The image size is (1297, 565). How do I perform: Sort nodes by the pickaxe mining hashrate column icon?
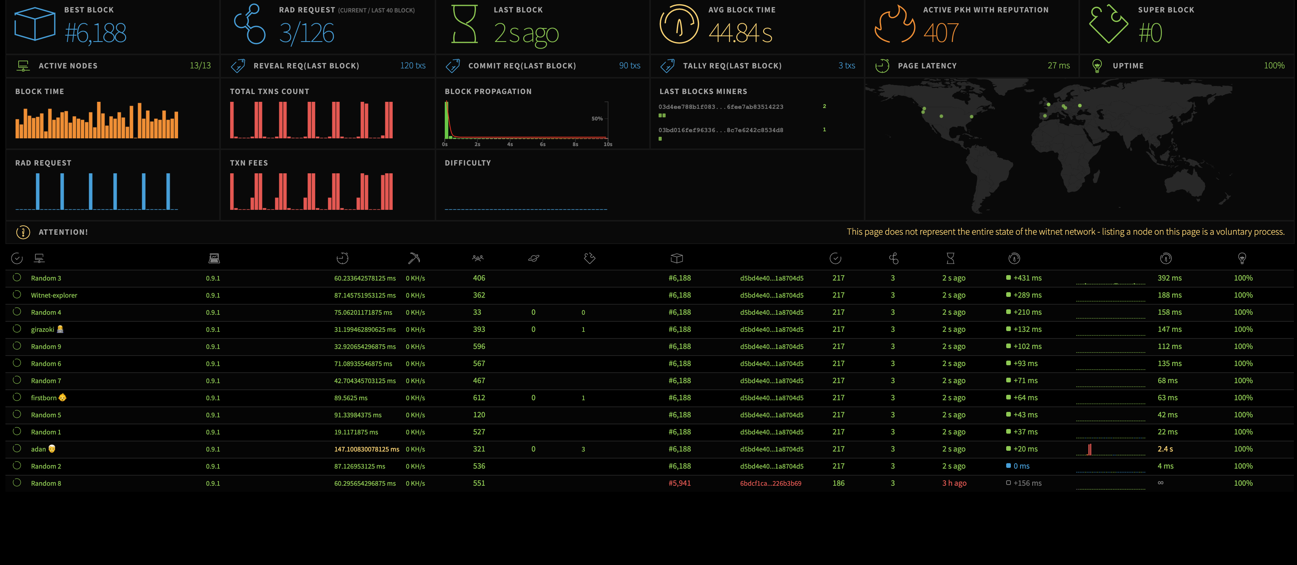click(414, 258)
